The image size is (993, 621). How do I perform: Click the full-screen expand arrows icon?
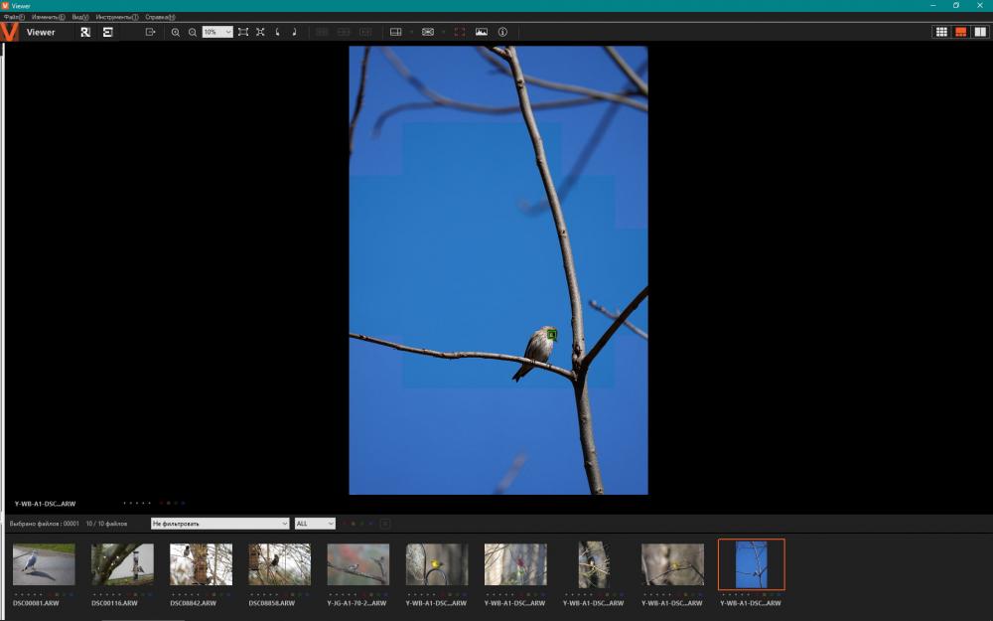[260, 32]
